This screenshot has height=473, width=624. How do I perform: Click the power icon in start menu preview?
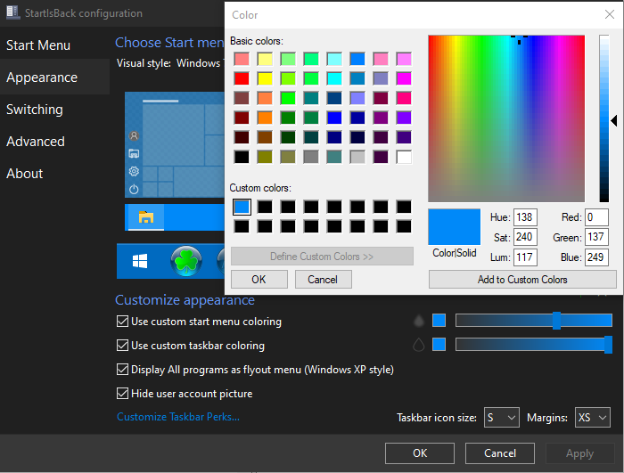tap(134, 189)
